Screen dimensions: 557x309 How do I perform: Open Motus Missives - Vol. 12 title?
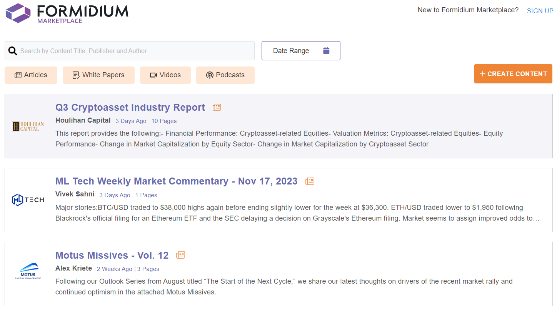(112, 255)
